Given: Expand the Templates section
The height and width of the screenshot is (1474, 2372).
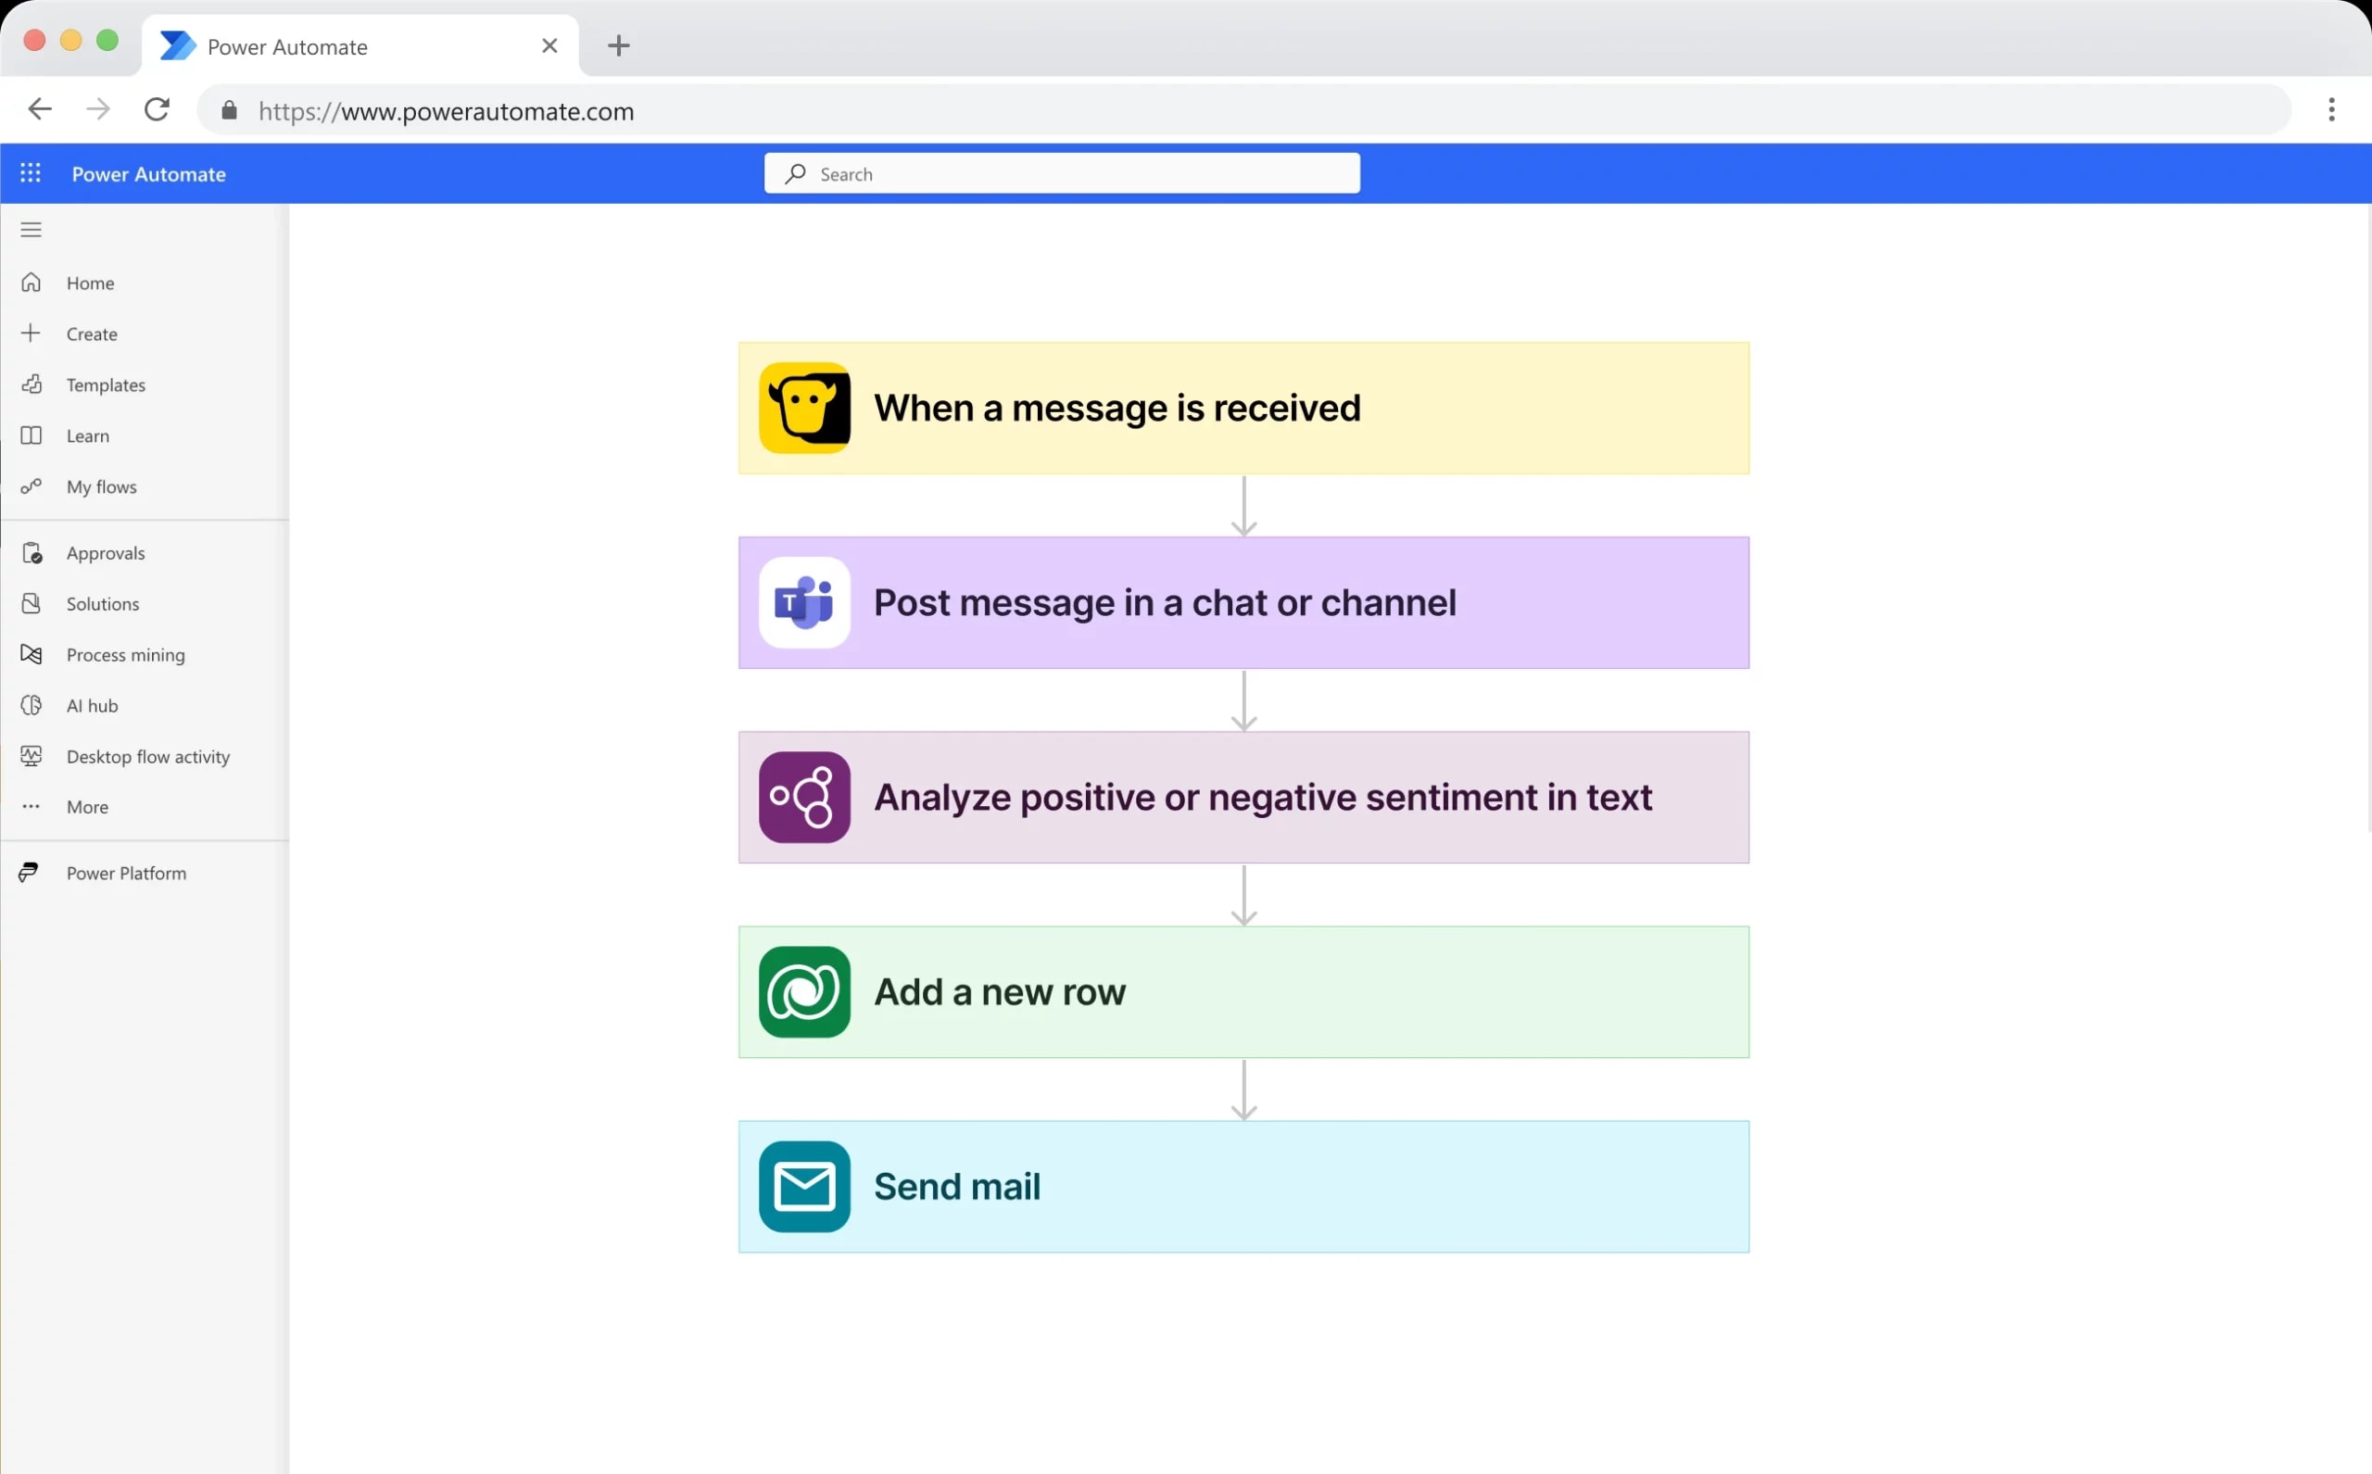Looking at the screenshot, I should click(106, 384).
